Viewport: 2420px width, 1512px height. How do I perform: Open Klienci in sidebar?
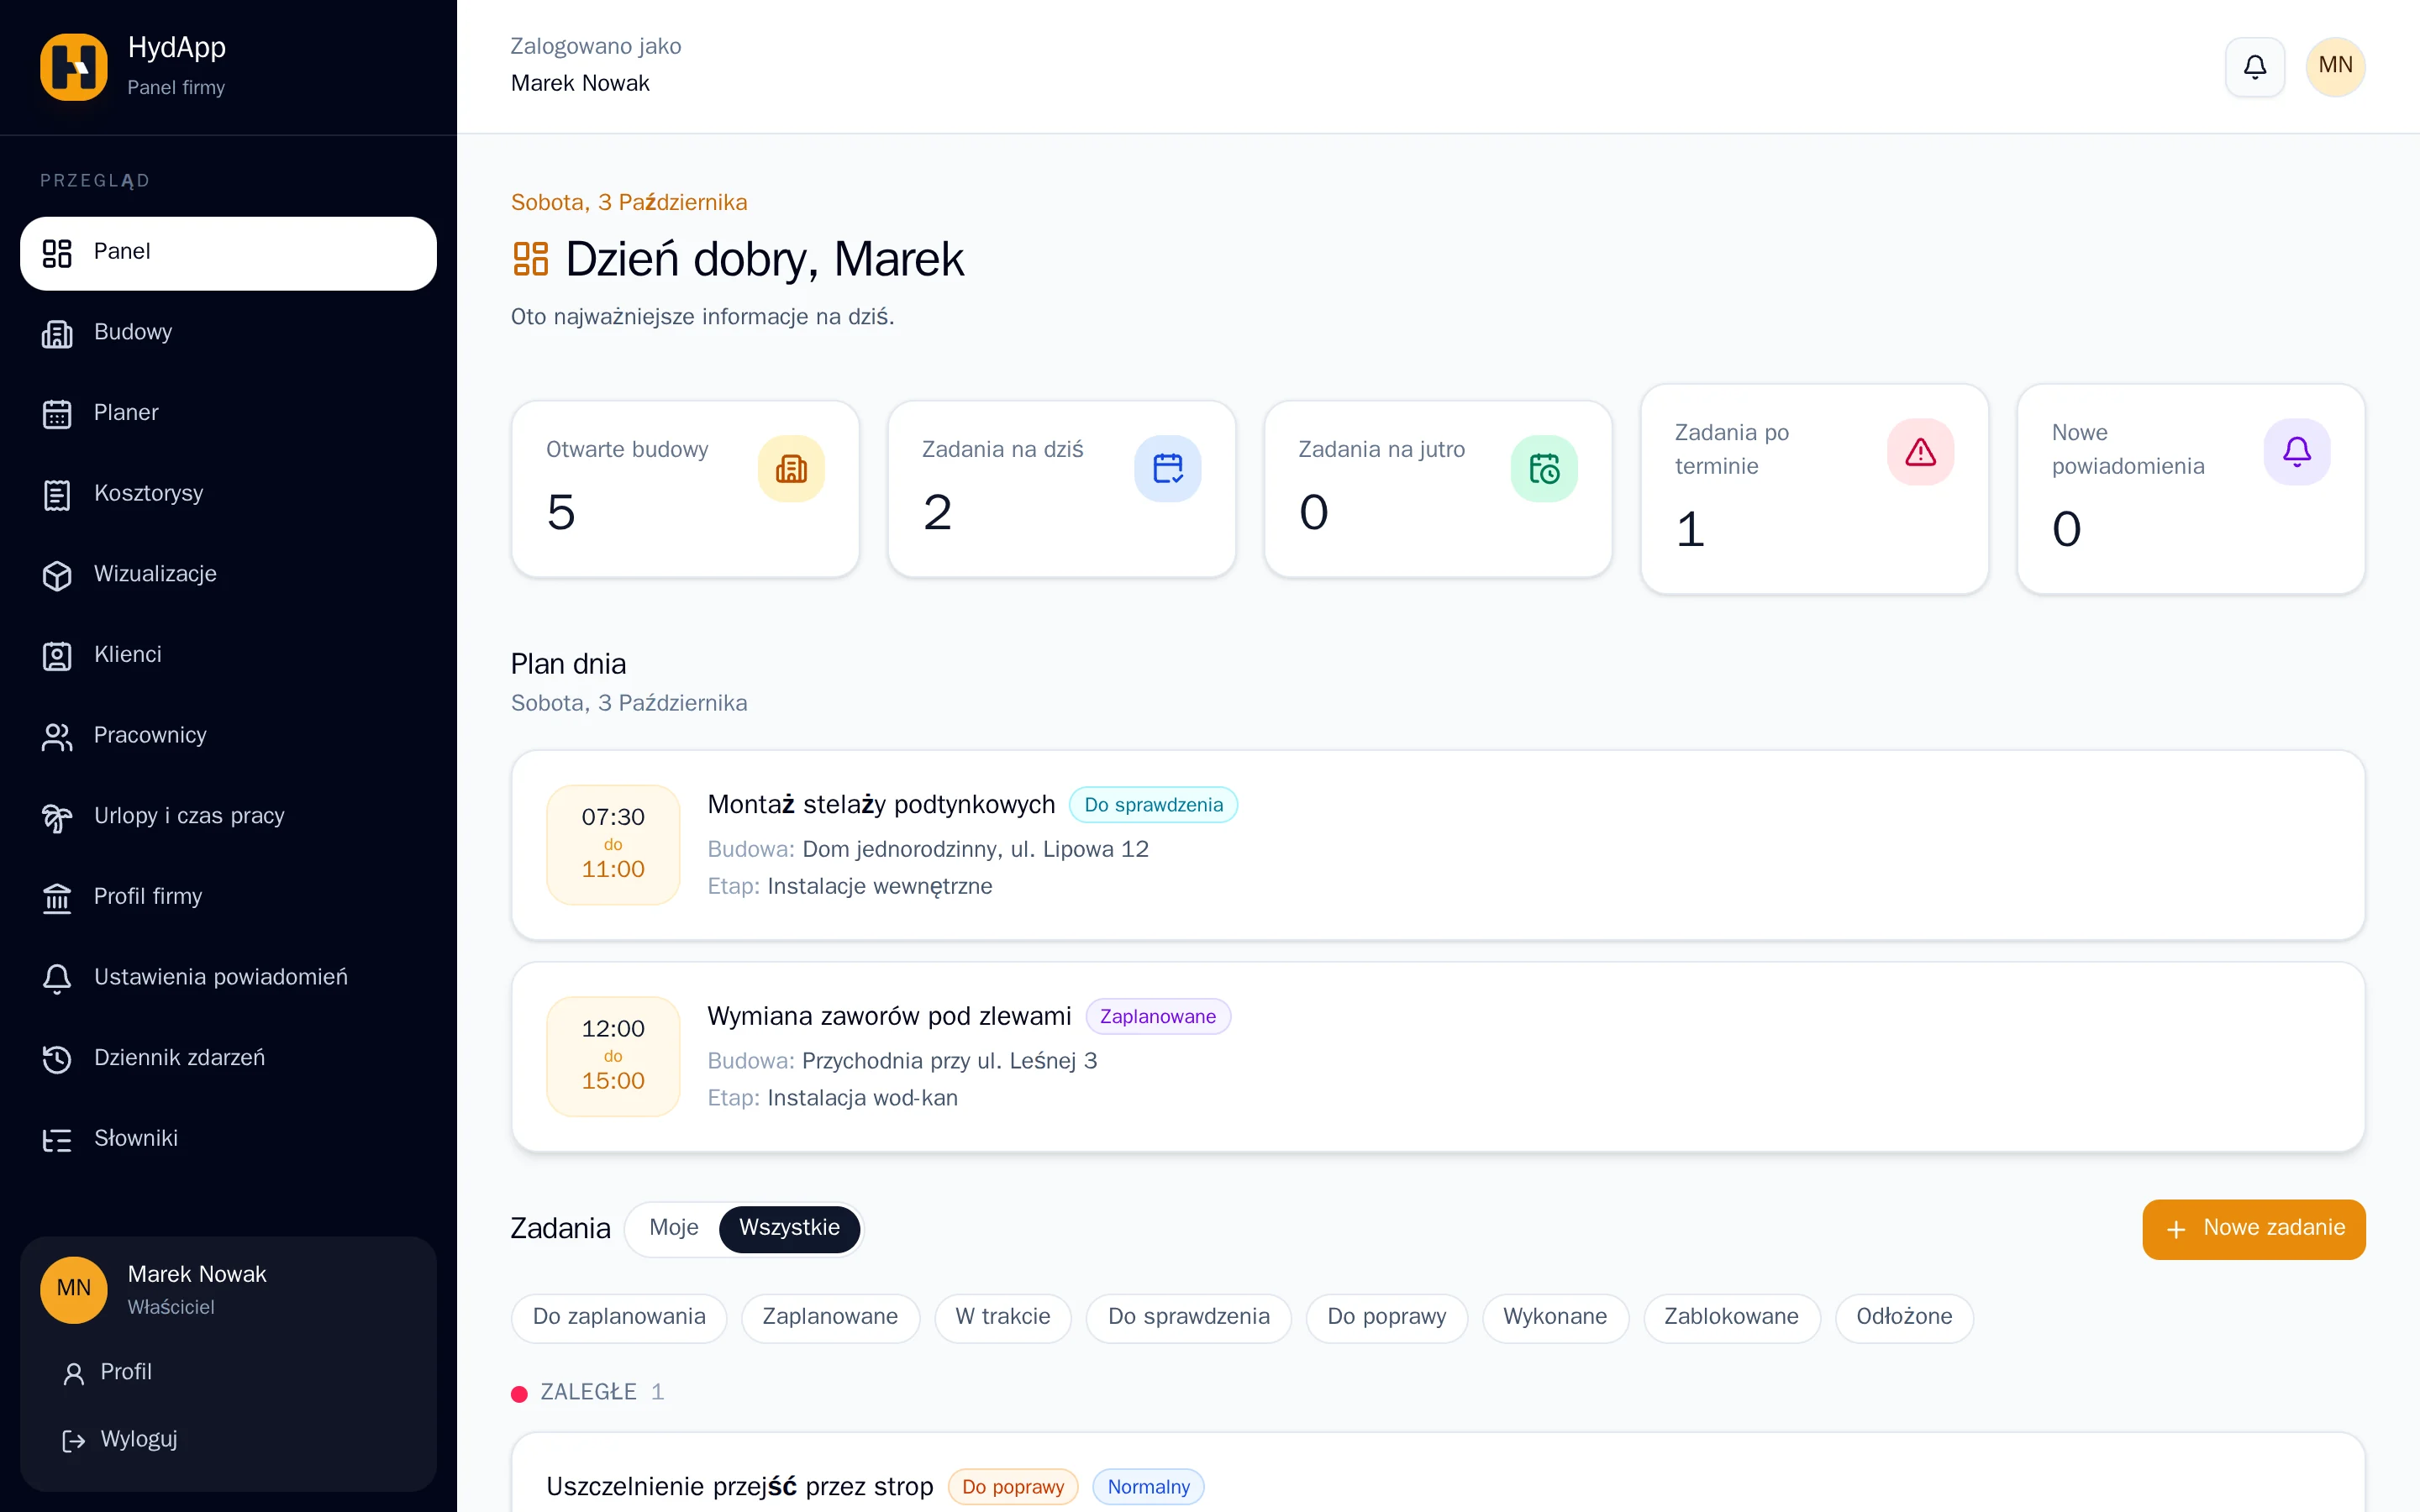tap(228, 655)
